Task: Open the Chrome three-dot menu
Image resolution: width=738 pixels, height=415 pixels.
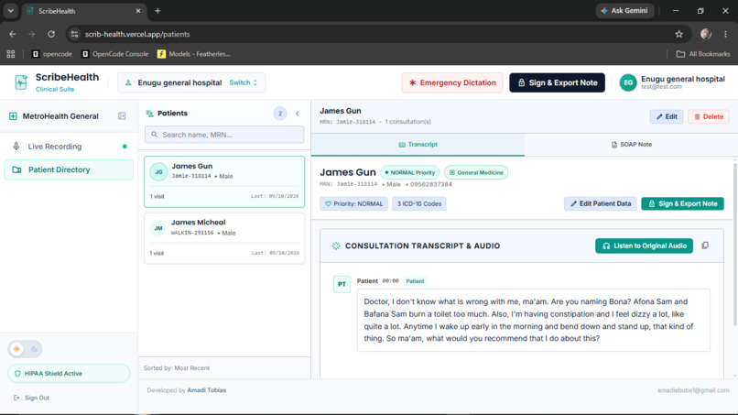Action: 725,34
